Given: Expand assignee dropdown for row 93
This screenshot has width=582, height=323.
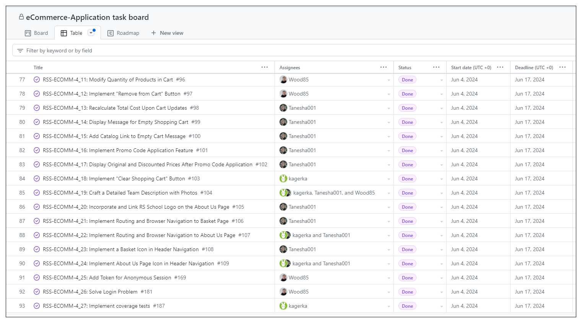Looking at the screenshot, I should point(389,306).
